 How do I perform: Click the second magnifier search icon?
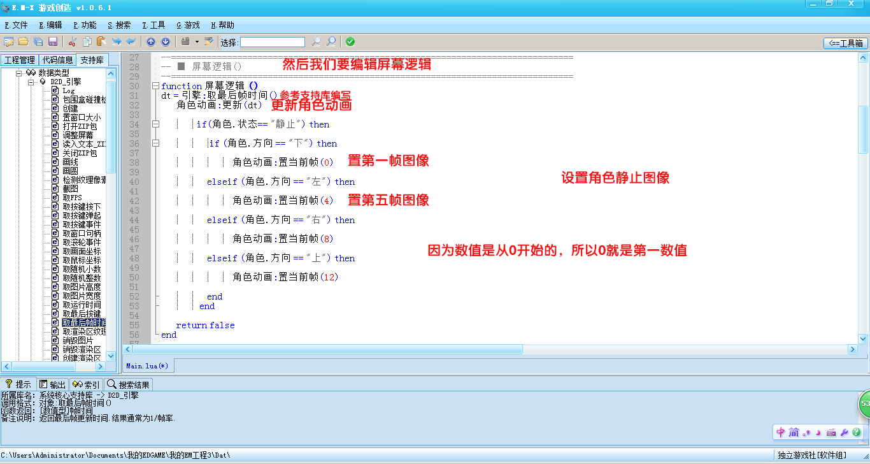click(331, 42)
